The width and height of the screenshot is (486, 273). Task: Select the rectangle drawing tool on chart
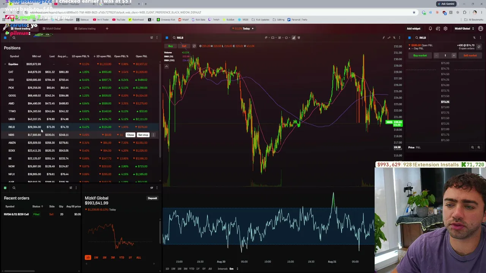click(x=273, y=38)
